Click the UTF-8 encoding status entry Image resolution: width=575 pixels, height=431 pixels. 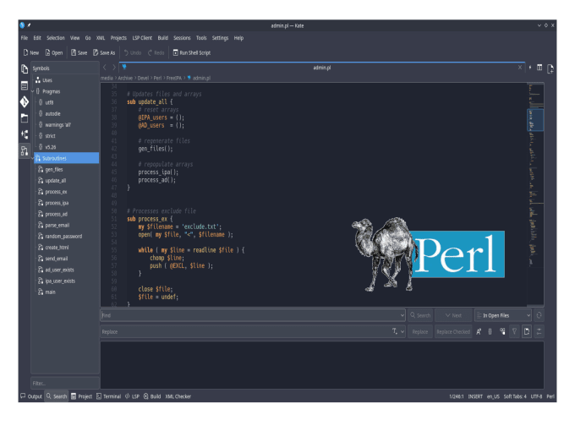536,396
